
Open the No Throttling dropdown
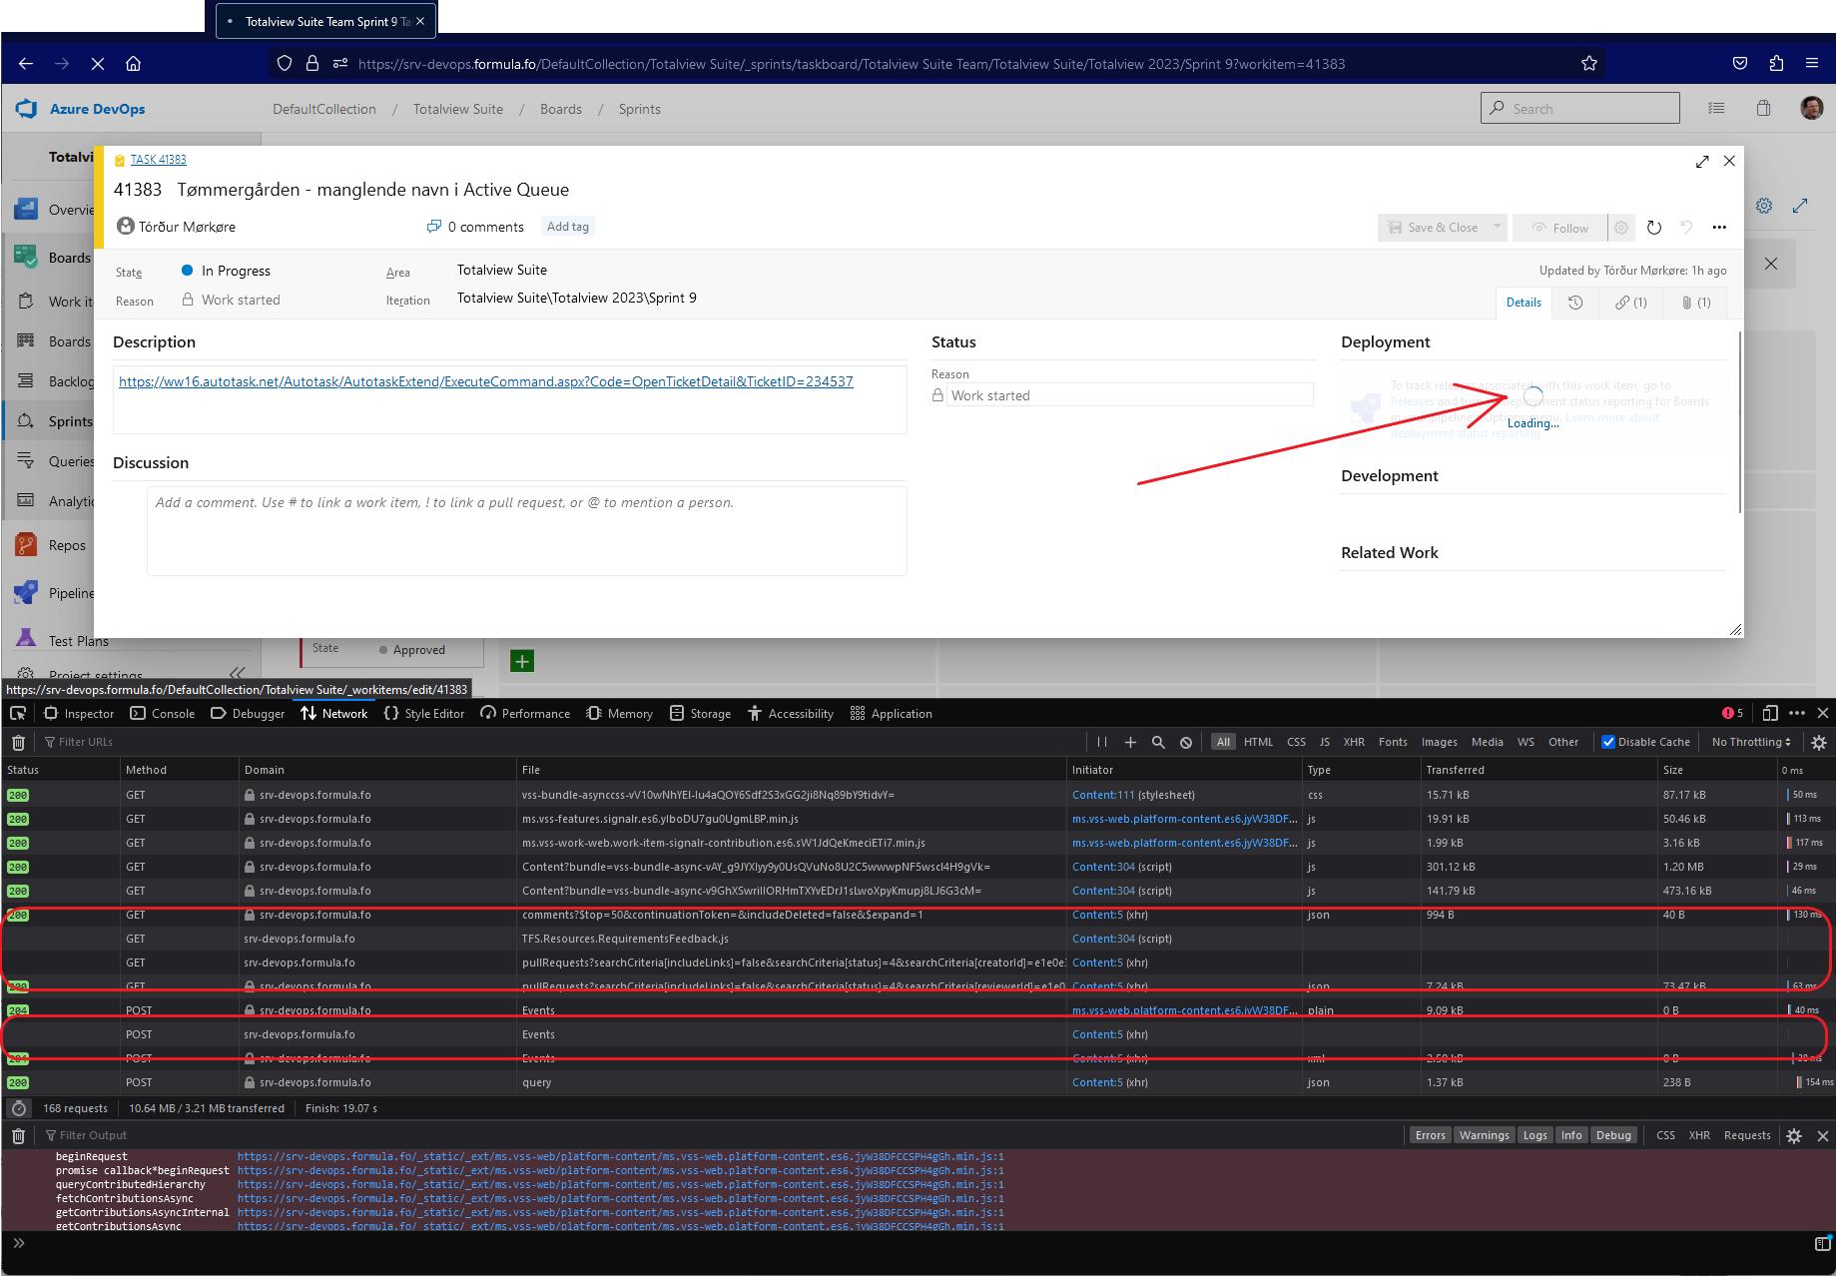click(1749, 741)
